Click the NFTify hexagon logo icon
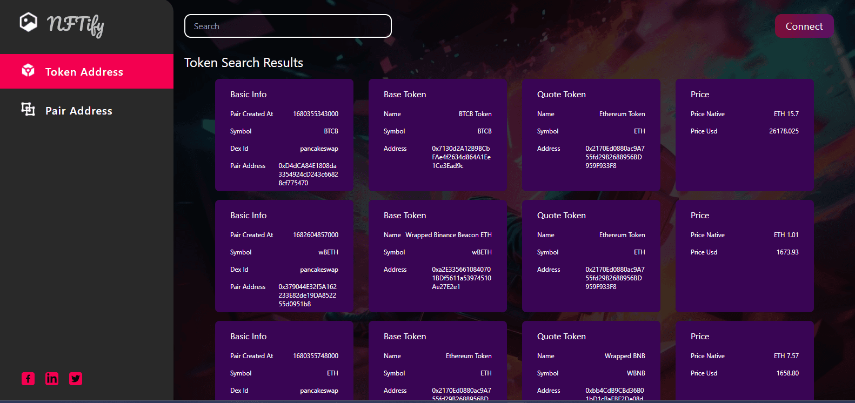Image resolution: width=855 pixels, height=403 pixels. point(29,22)
